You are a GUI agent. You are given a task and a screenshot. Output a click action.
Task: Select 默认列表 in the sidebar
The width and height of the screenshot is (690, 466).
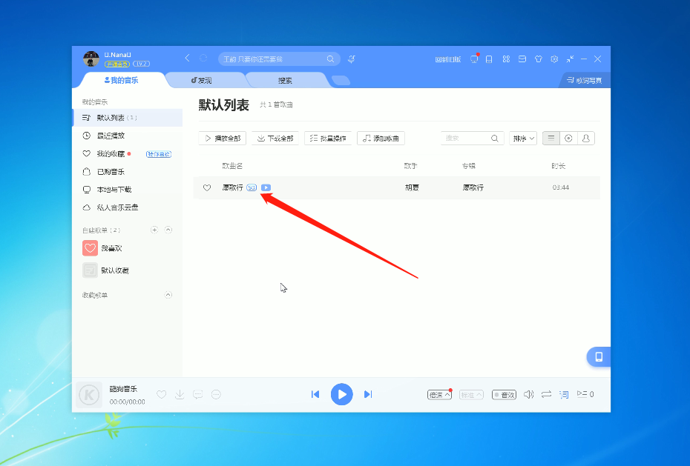pyautogui.click(x=127, y=118)
